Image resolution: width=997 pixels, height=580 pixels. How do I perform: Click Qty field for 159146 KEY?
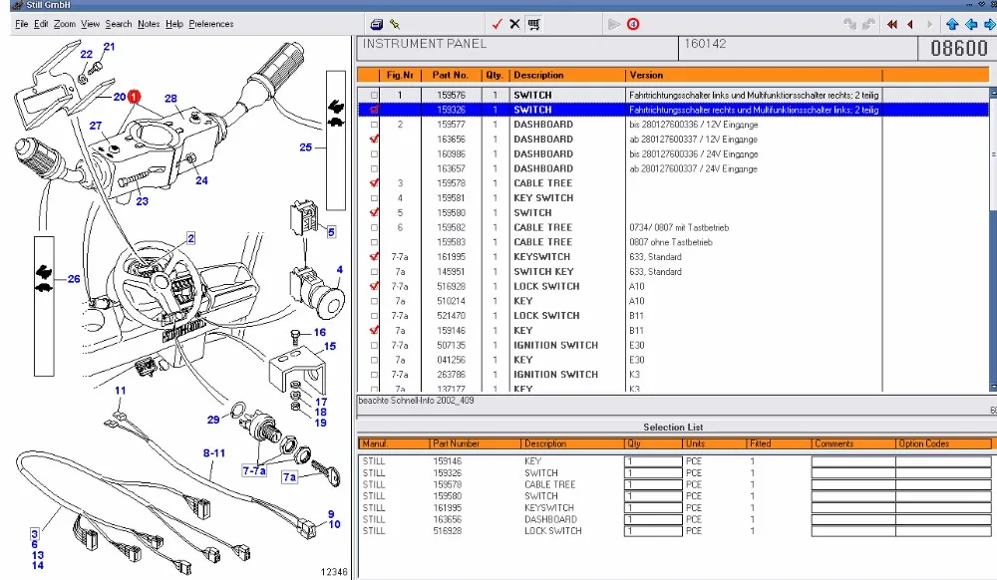[x=653, y=461]
